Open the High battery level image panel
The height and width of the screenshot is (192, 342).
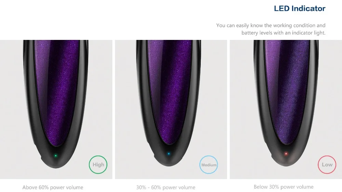click(56, 109)
